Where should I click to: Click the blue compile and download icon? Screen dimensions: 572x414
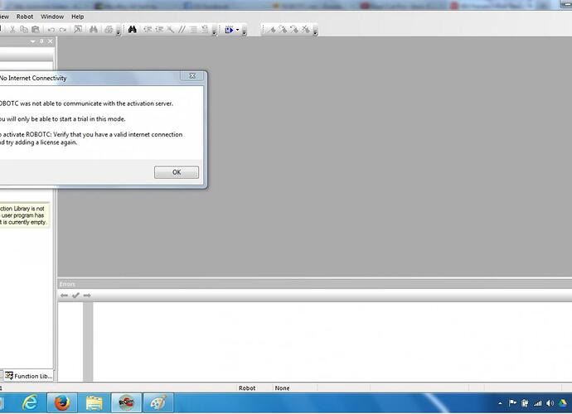[x=229, y=30]
